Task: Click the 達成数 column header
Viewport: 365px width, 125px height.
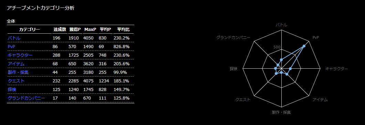Action: point(60,30)
